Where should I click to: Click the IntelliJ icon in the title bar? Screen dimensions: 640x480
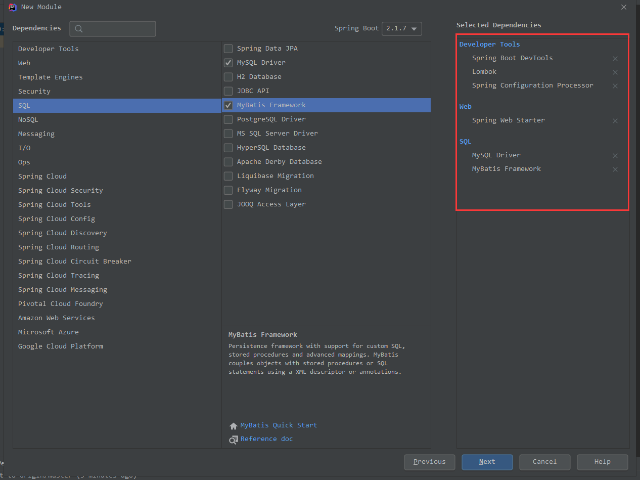pyautogui.click(x=13, y=7)
